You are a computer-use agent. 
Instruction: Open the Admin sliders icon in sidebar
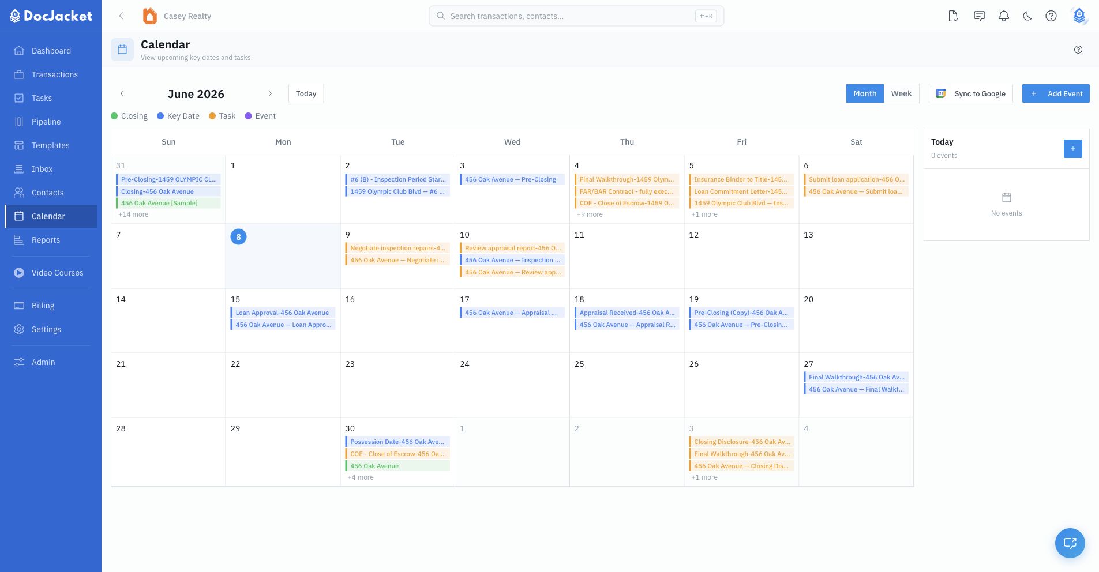pos(19,362)
